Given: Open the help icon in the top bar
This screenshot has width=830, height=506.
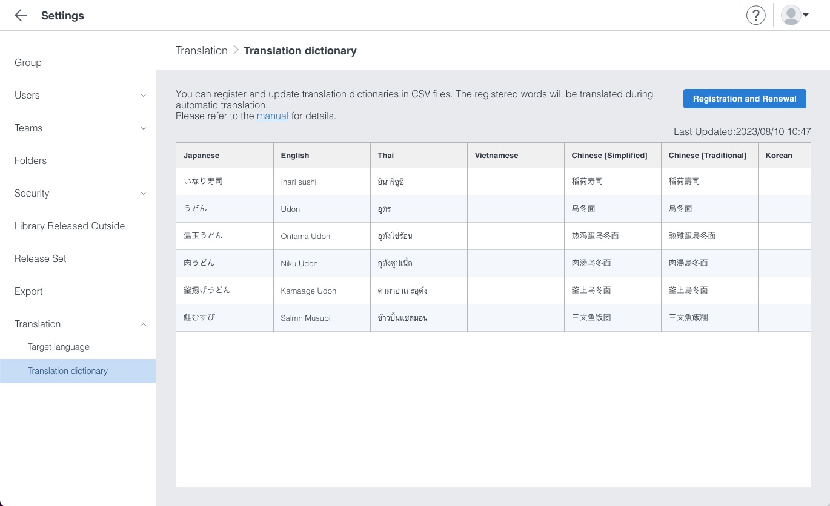Looking at the screenshot, I should [x=755, y=15].
